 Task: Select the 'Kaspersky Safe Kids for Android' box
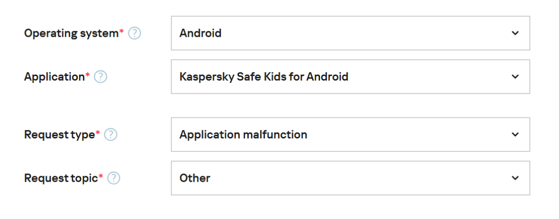click(x=264, y=76)
